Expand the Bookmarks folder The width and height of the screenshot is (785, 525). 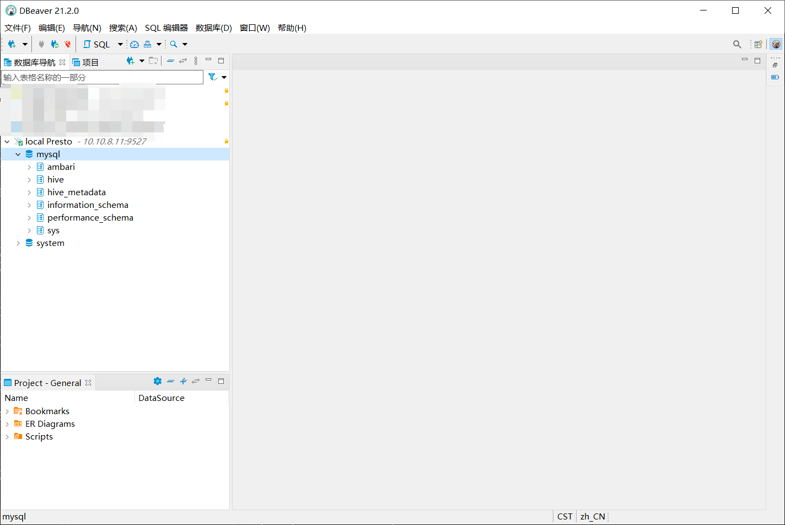[x=7, y=411]
